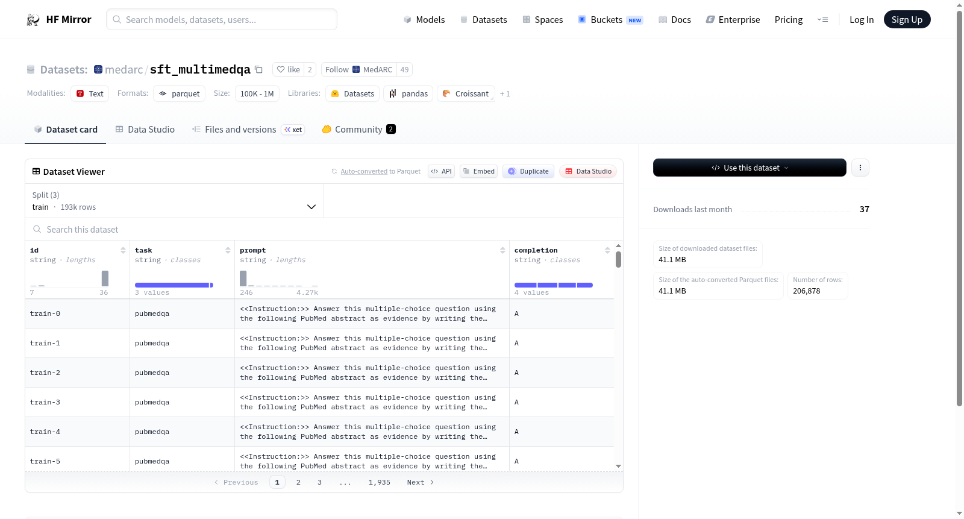Open the Buckets nav item
The image size is (964, 519).
pos(610,20)
